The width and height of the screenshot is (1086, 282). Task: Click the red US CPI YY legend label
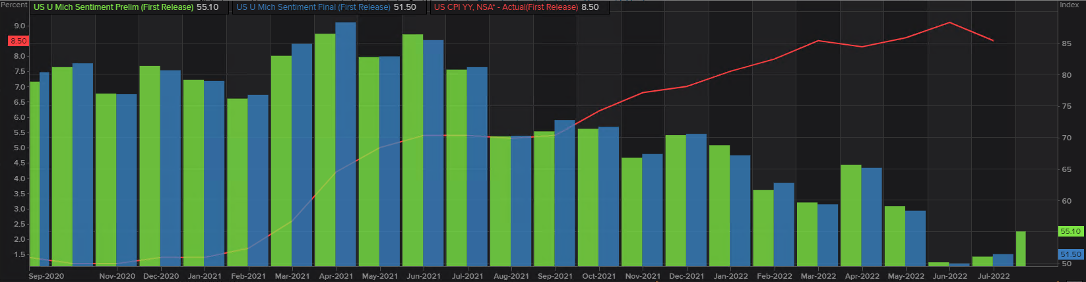click(516, 7)
